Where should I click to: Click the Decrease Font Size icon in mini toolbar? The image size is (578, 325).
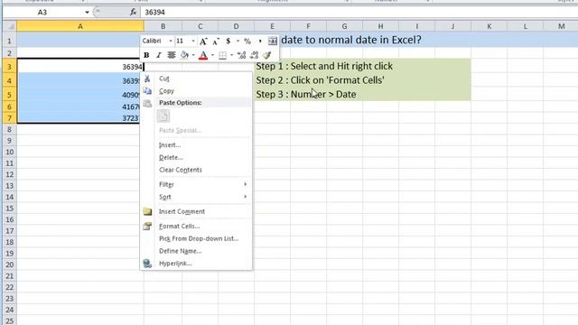click(216, 42)
